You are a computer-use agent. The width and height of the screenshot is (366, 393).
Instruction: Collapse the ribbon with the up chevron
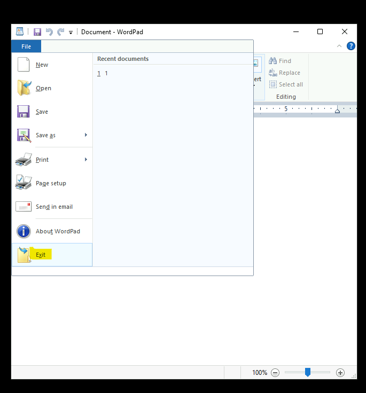pos(339,46)
